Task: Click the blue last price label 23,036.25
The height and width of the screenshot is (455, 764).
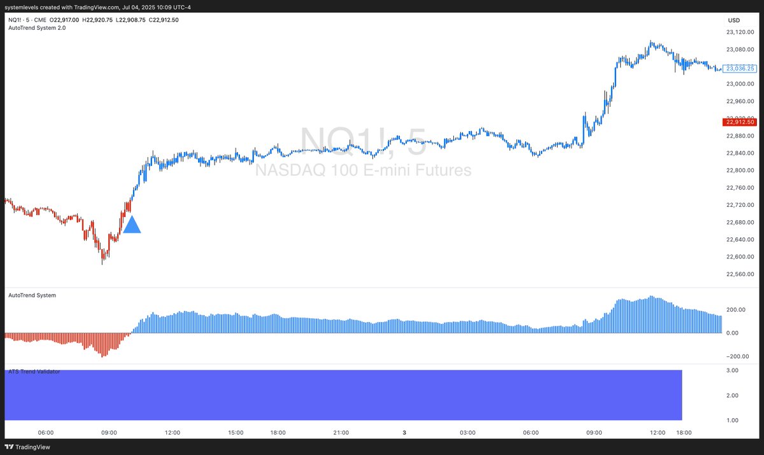Action: click(x=739, y=68)
